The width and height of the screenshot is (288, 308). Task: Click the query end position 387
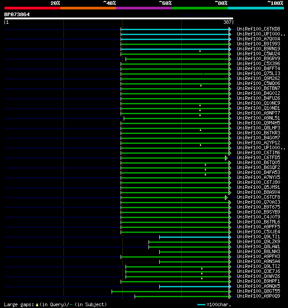[x=227, y=22]
